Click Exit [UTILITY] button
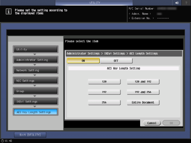The height and width of the screenshot is (143, 191). (30, 135)
